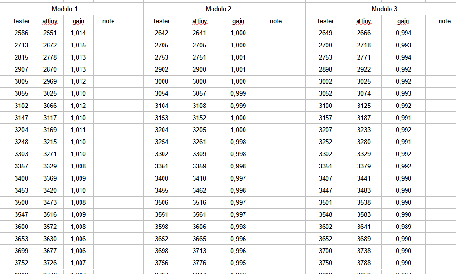Select Modulo 1 tester cell 3303
This screenshot has height=274, width=456.
pos(22,154)
